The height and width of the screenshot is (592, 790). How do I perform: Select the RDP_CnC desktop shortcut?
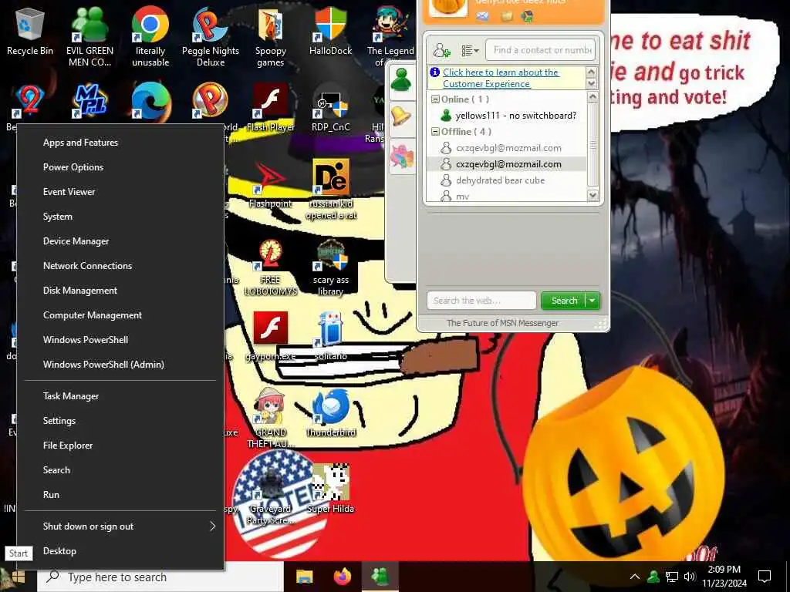330,109
